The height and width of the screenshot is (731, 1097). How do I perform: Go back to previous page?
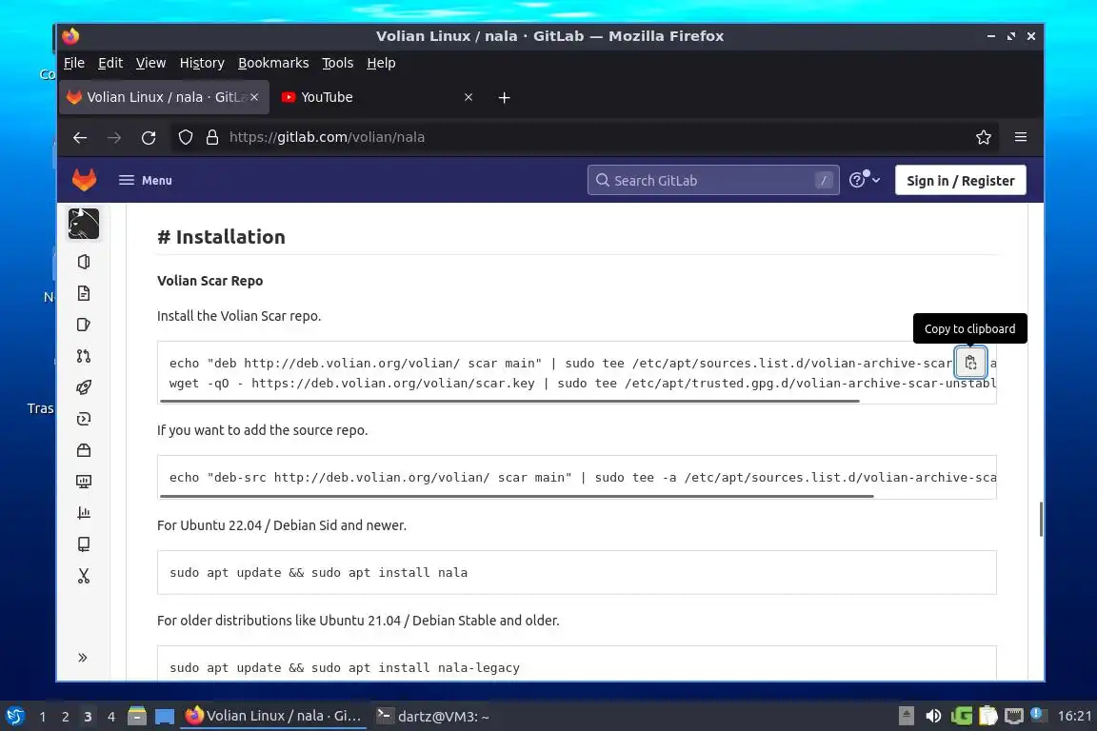pos(80,138)
